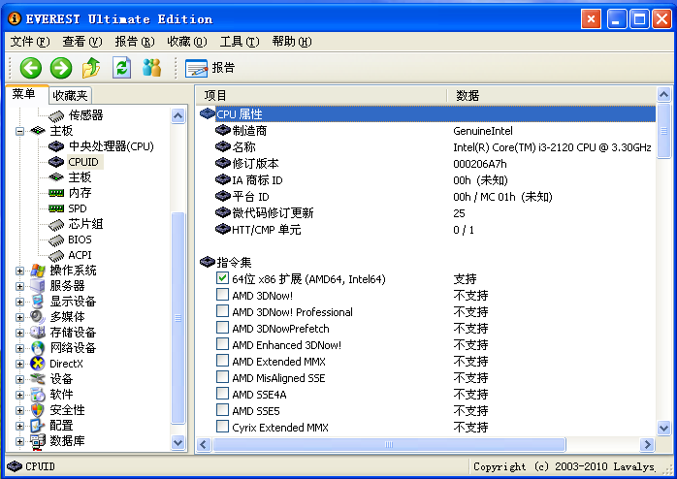Click the 网络设备 network globe icon
Image resolution: width=677 pixels, height=479 pixels.
tap(38, 348)
